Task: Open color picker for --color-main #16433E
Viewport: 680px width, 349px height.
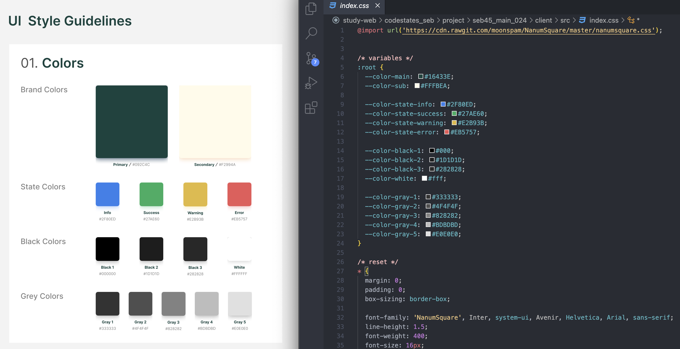Action: pyautogui.click(x=421, y=76)
